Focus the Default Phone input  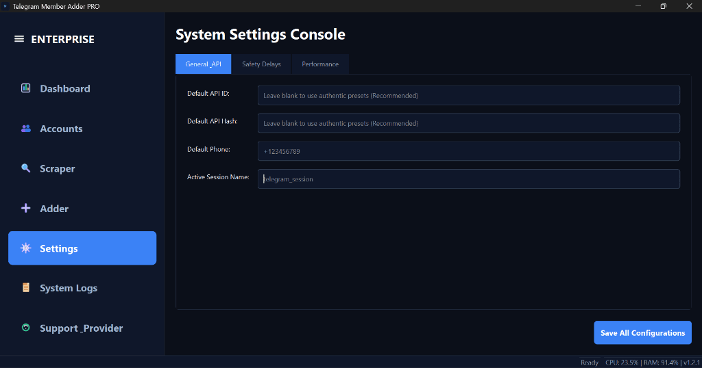click(x=469, y=151)
